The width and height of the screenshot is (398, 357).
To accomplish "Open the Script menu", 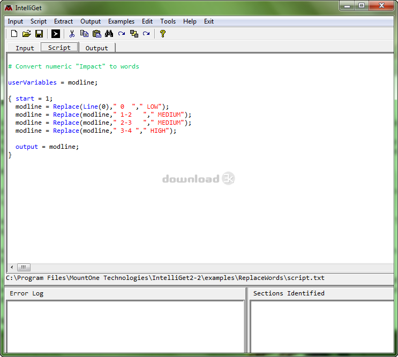I will click(x=39, y=21).
